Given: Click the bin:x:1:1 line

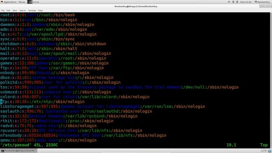Looking at the screenshot, I should click(39, 20).
